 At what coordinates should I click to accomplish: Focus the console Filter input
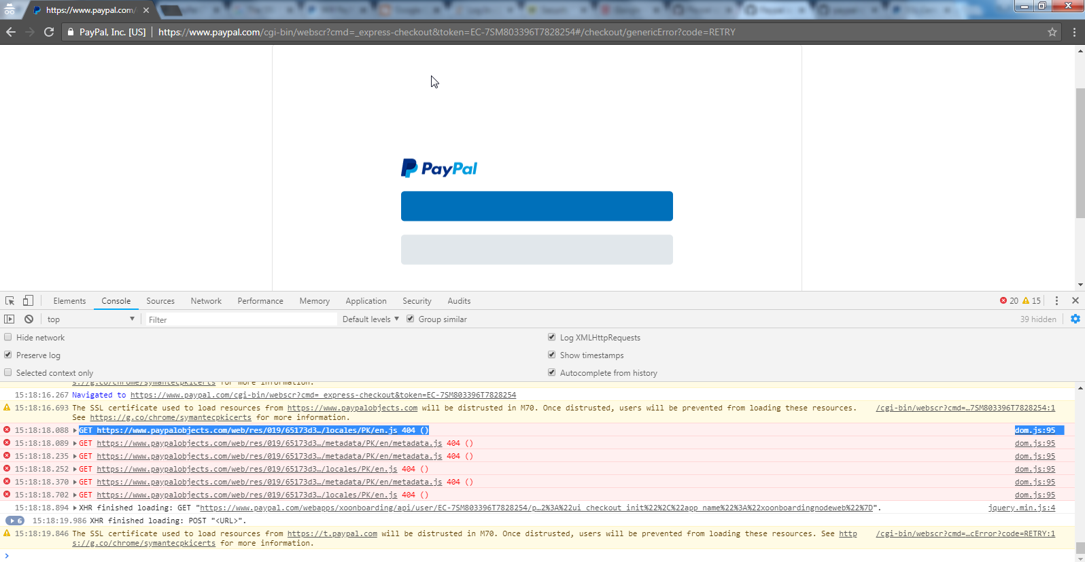point(241,319)
